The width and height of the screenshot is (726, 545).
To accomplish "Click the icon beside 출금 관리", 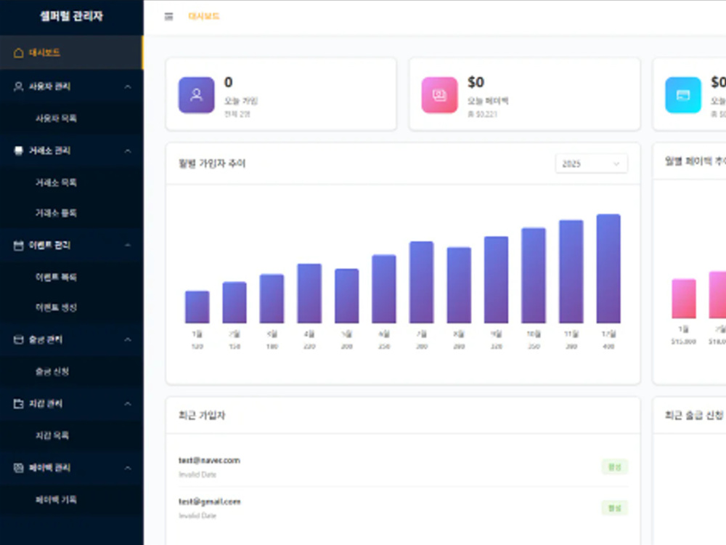I will tap(19, 339).
